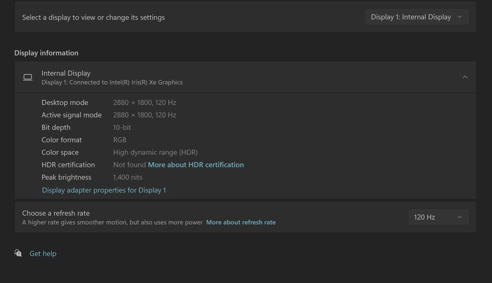Click the Internal Display header title
The image size is (492, 283).
[66, 73]
